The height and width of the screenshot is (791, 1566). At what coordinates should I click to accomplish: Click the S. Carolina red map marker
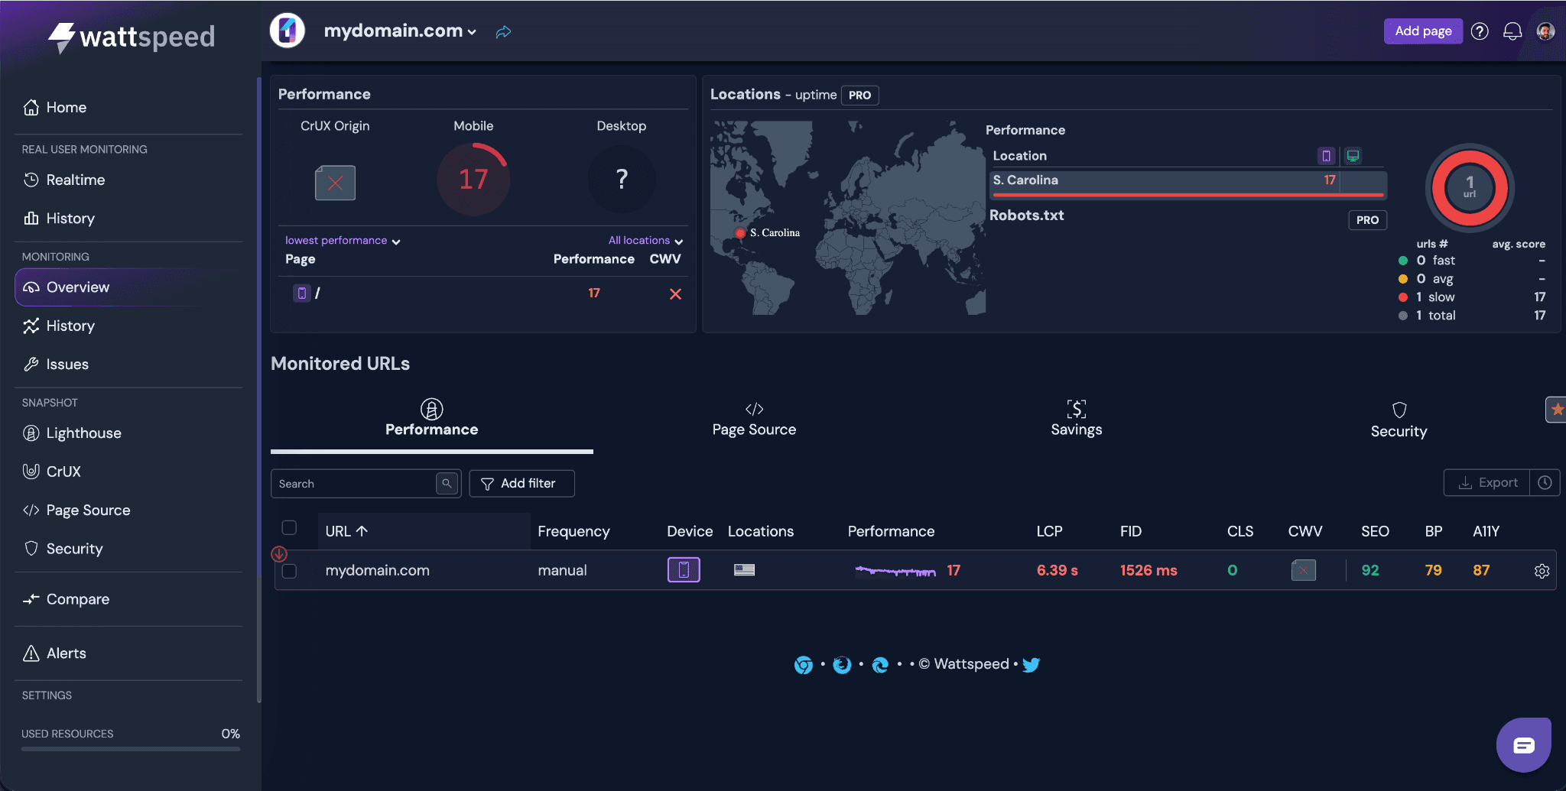click(740, 233)
